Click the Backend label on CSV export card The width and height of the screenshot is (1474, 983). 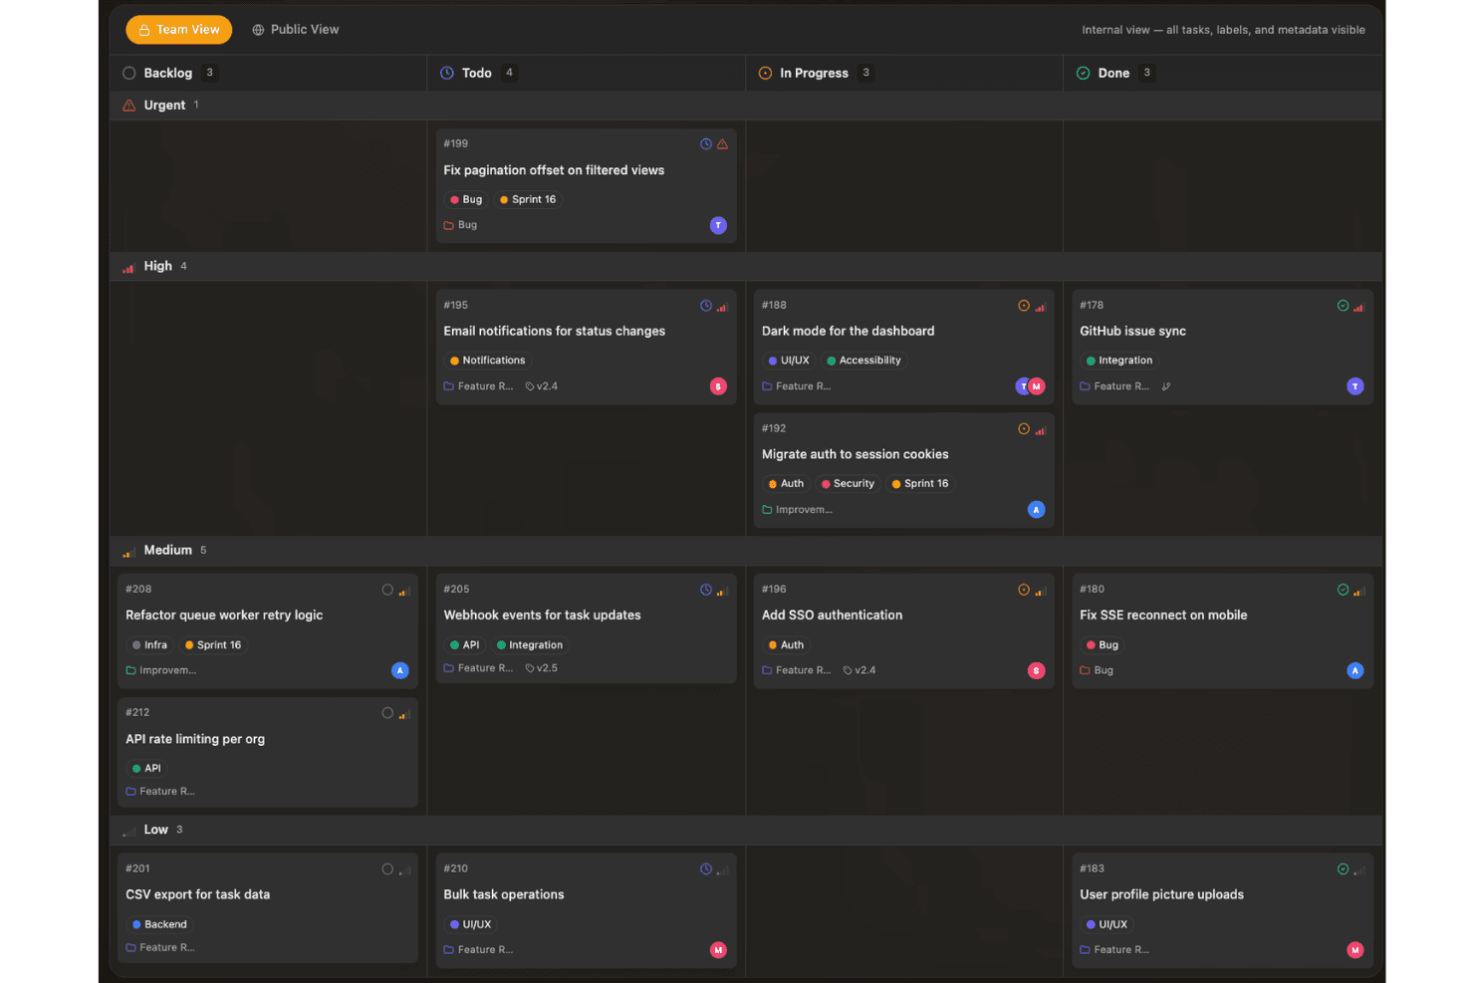pos(159,924)
